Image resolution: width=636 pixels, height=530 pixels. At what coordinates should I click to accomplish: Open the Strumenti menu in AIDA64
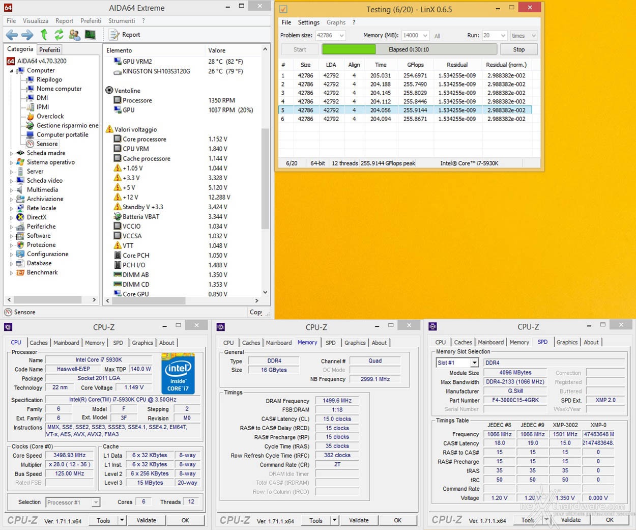[x=122, y=21]
